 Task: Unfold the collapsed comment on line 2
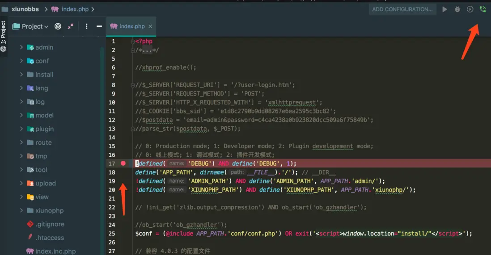[133, 50]
